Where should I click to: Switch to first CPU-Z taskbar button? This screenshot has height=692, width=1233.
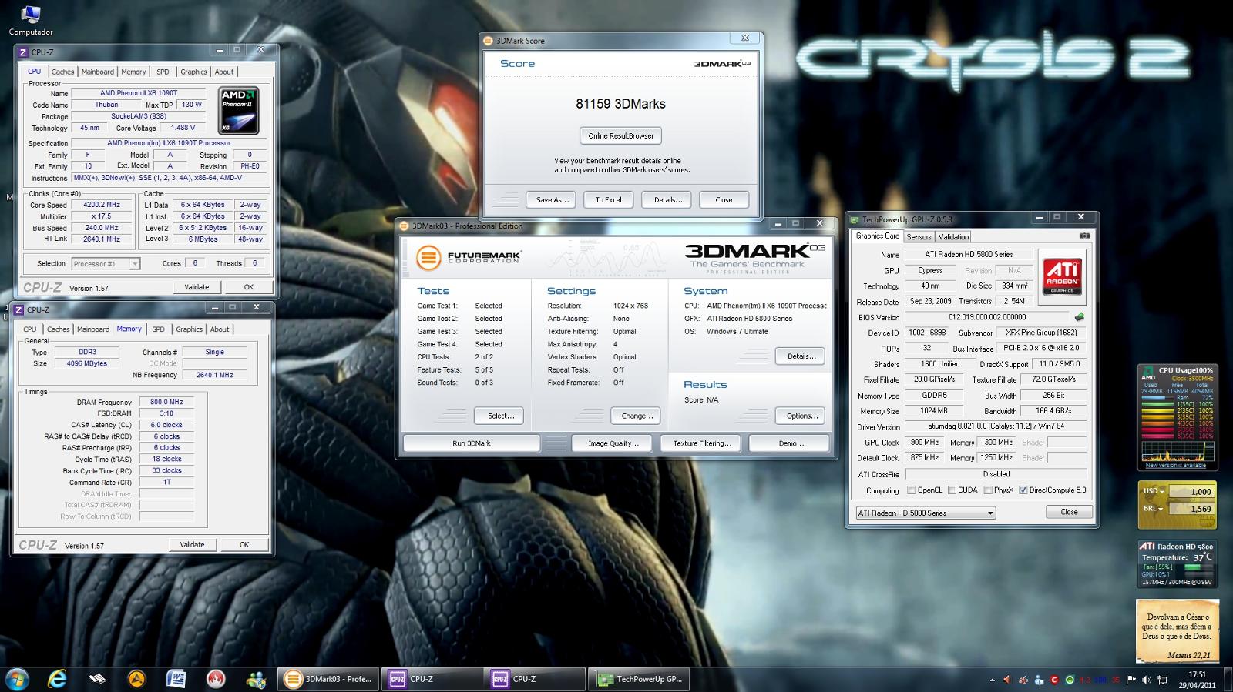pos(432,679)
